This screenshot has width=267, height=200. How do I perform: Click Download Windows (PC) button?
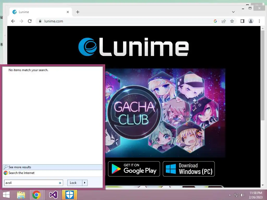pyautogui.click(x=189, y=169)
